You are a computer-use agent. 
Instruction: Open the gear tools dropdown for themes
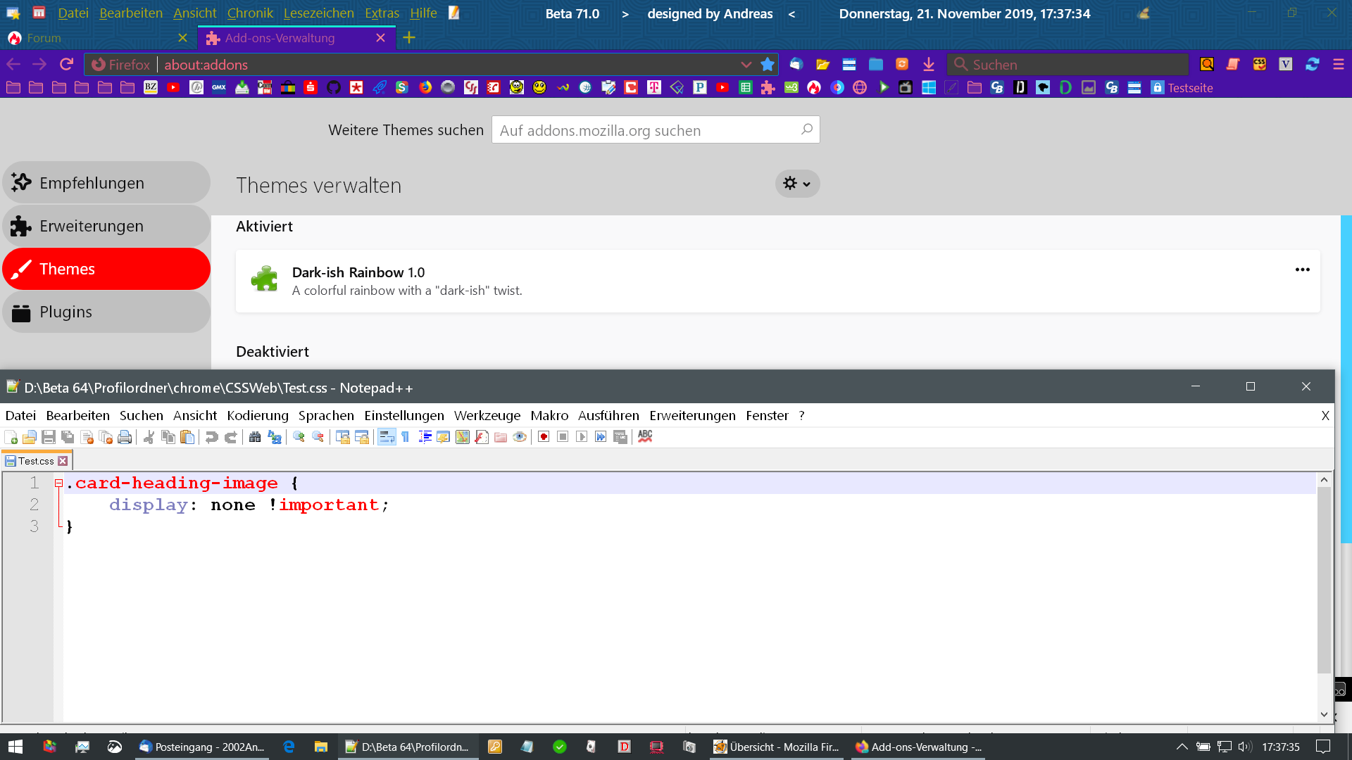[797, 184]
